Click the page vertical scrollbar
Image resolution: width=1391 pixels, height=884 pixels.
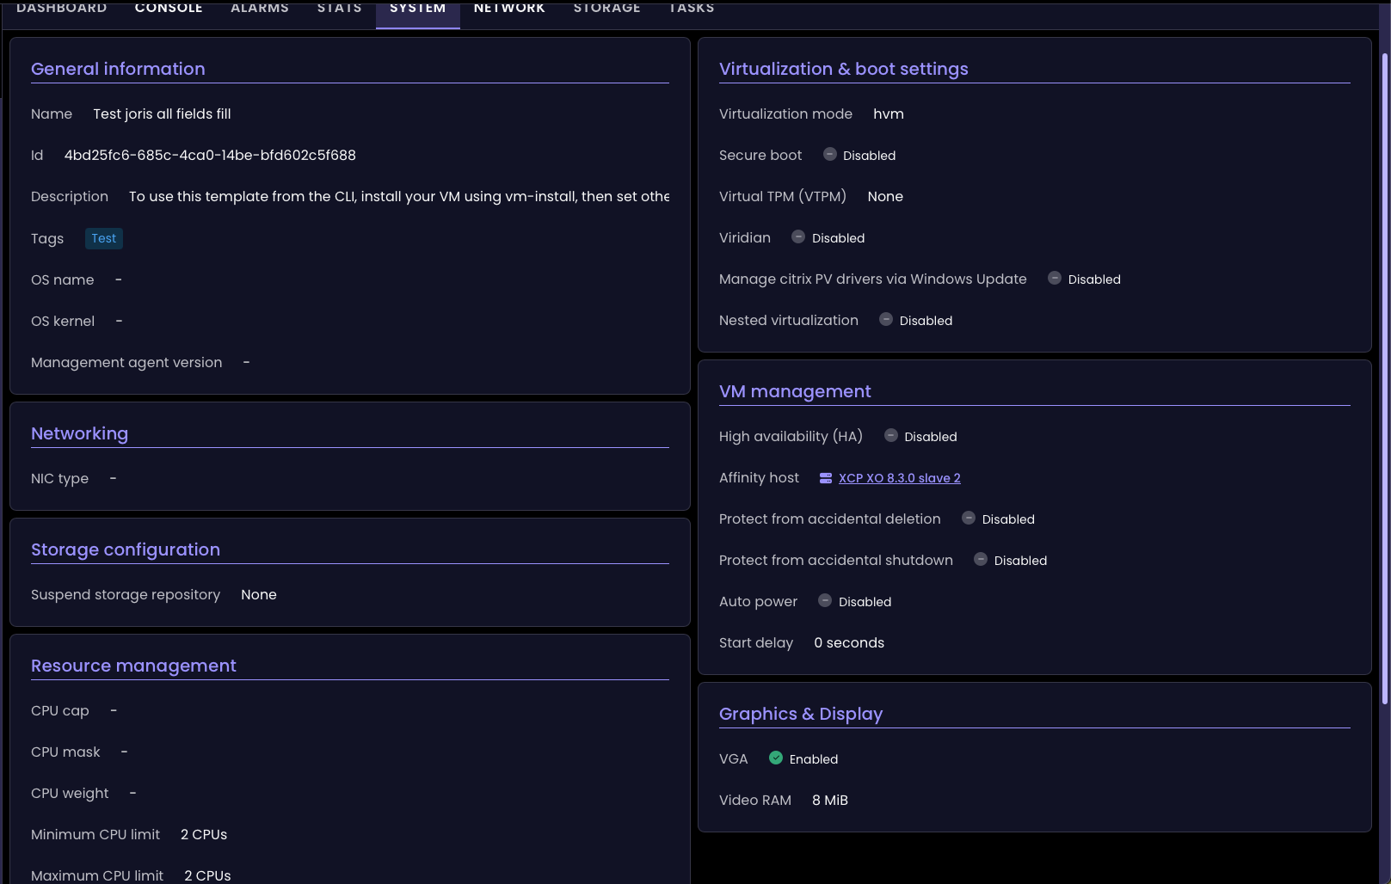coord(1385,378)
